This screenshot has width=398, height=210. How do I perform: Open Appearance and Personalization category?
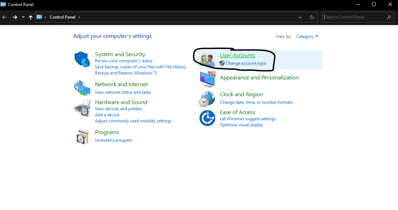(259, 78)
